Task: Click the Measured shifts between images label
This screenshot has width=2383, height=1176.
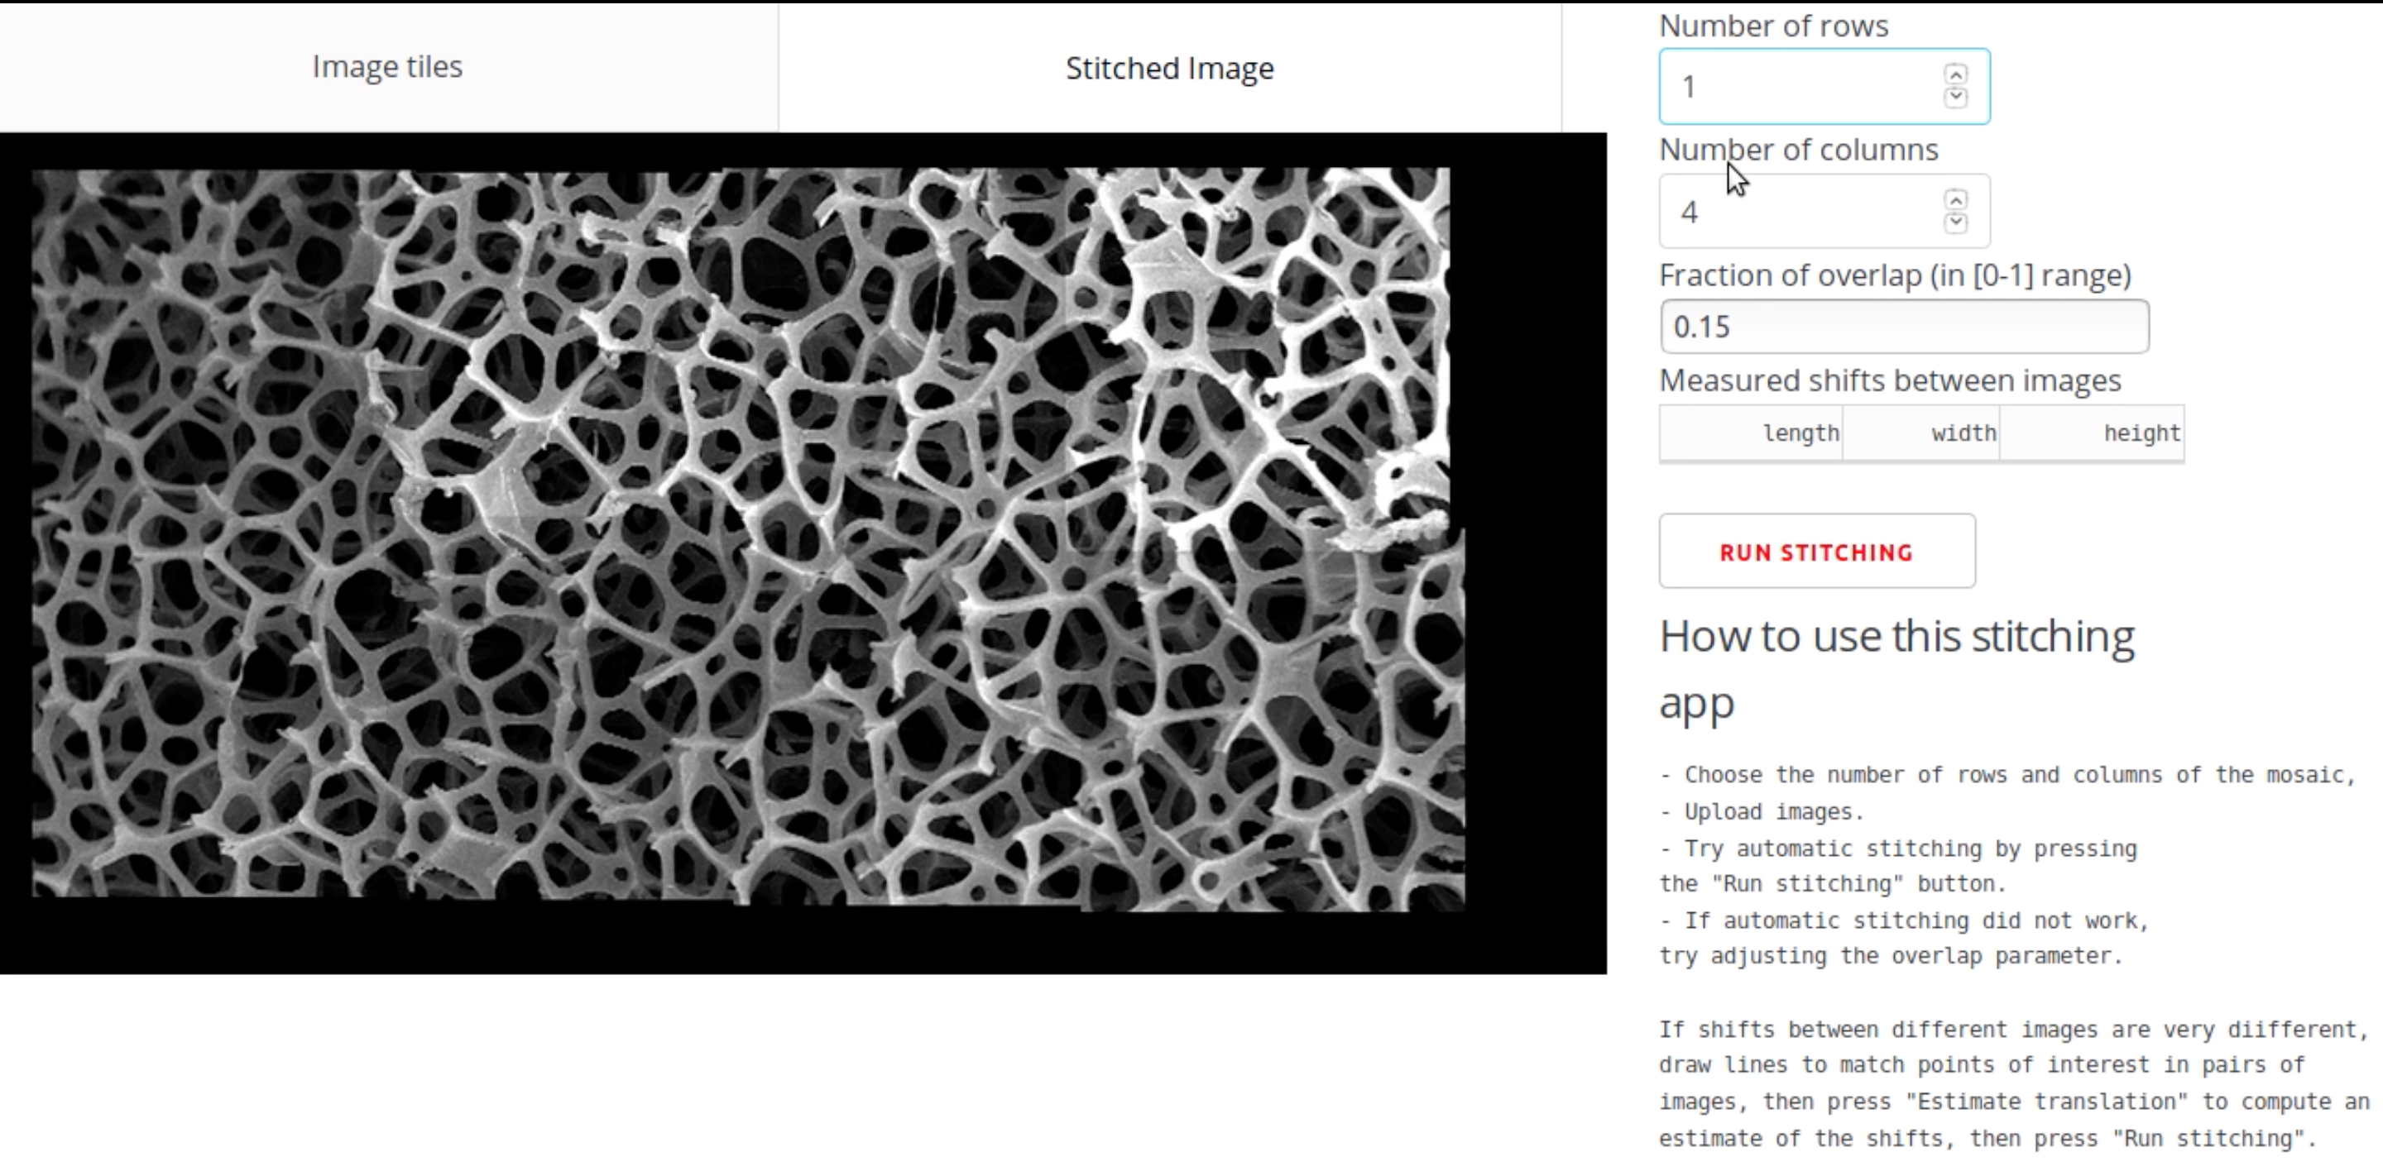Action: coord(1889,380)
